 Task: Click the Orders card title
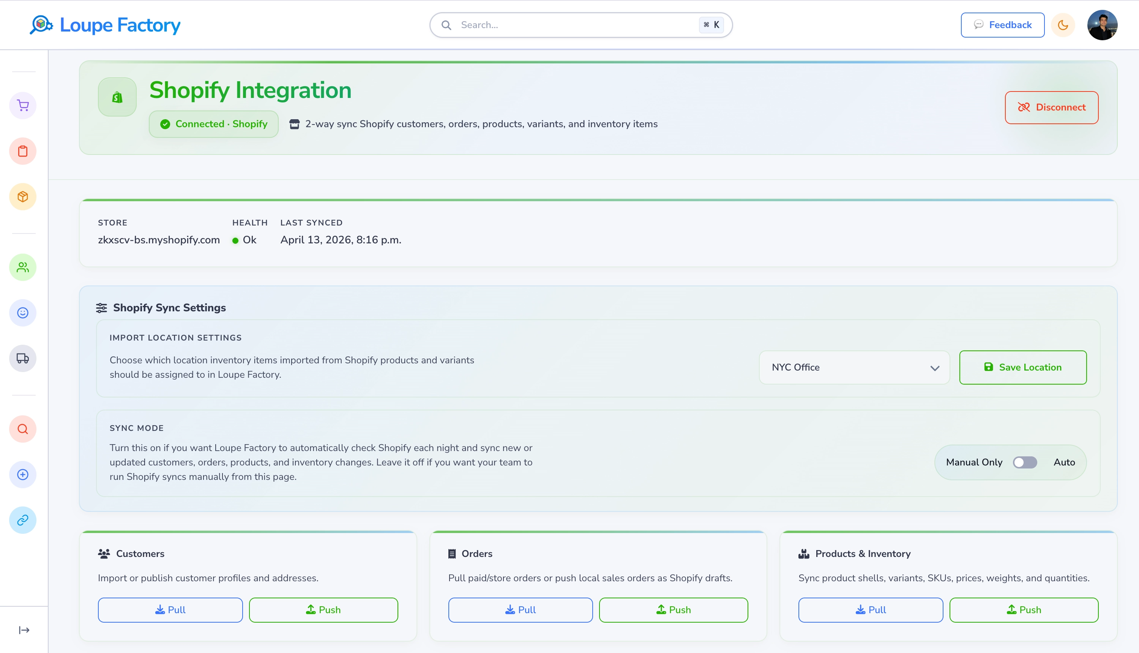[477, 554]
